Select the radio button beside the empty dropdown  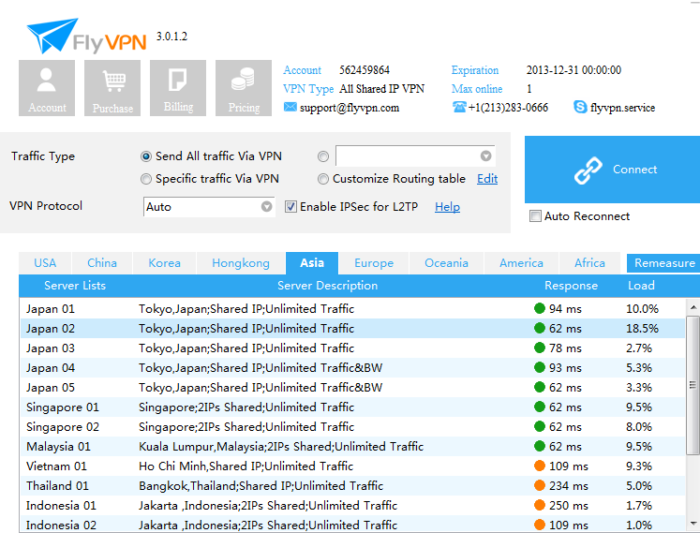click(x=323, y=156)
